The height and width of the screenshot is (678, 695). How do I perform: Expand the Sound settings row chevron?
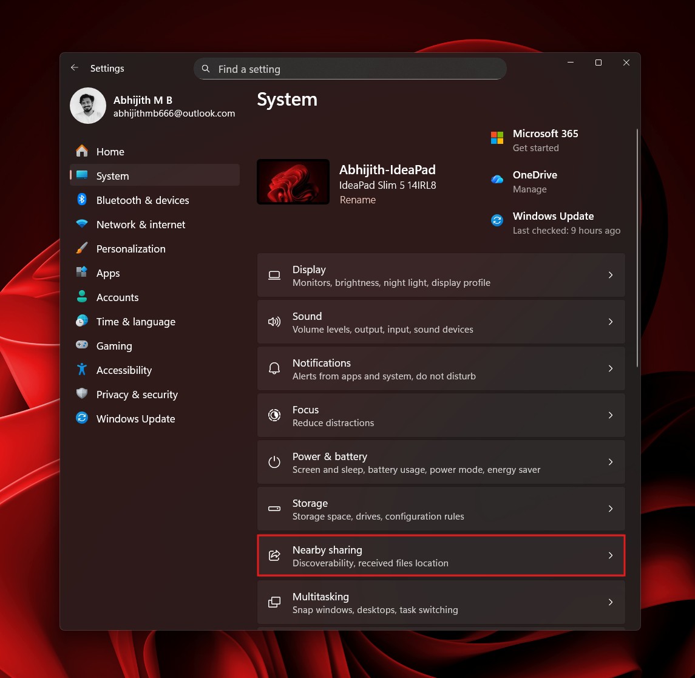[x=611, y=322]
